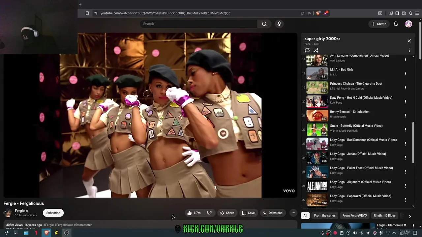Toggle loop for the playlist
Image resolution: width=422 pixels, height=237 pixels.
coord(307,50)
